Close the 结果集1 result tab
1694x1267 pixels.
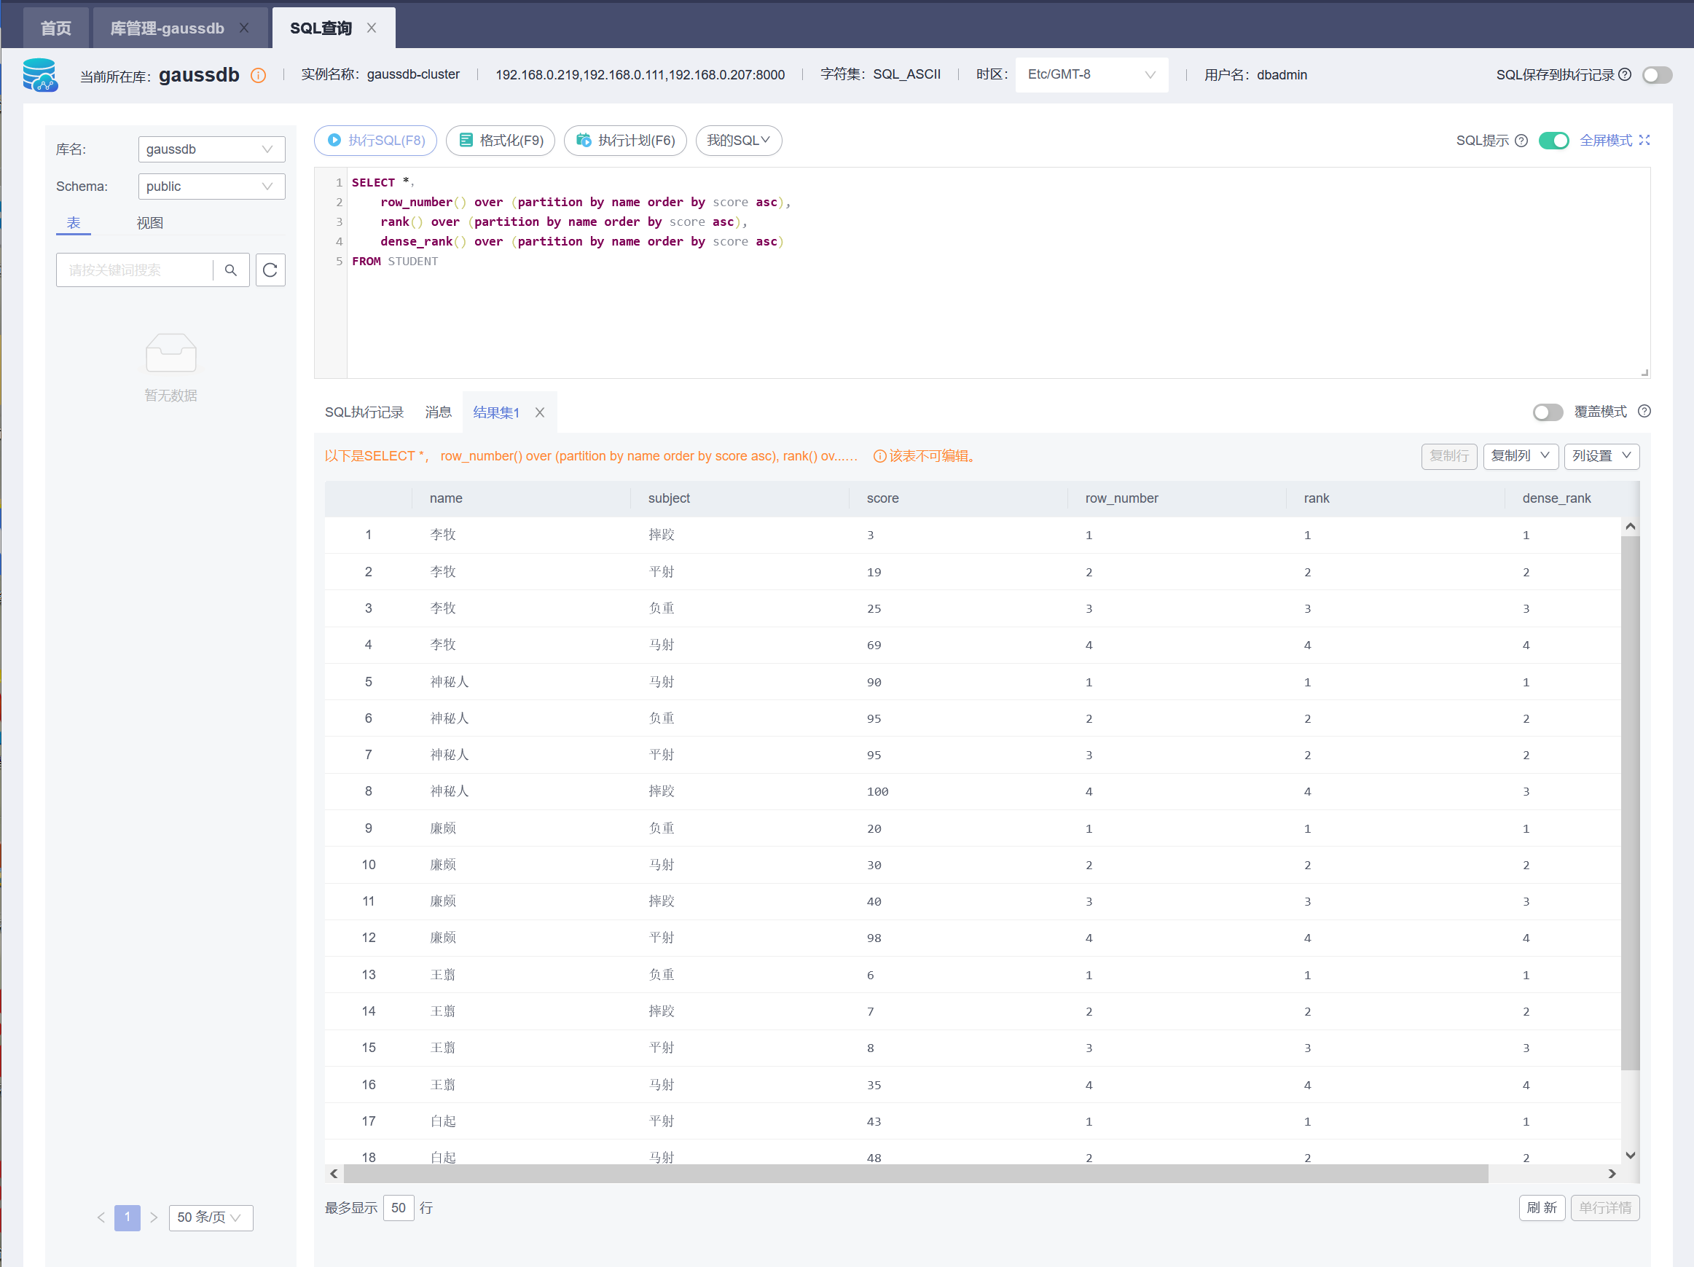(540, 412)
